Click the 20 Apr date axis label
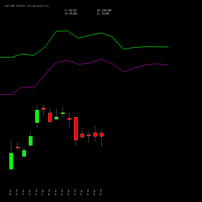202x202 pixels. 49,193
